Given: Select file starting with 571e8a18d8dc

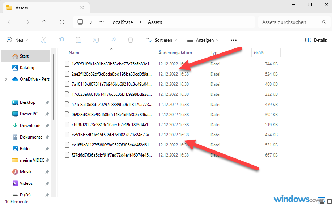Looking at the screenshot, I should click(112, 105).
